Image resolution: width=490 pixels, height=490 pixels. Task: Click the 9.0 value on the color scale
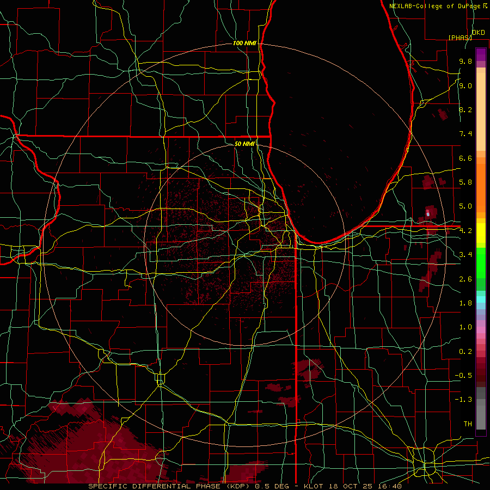pyautogui.click(x=465, y=85)
